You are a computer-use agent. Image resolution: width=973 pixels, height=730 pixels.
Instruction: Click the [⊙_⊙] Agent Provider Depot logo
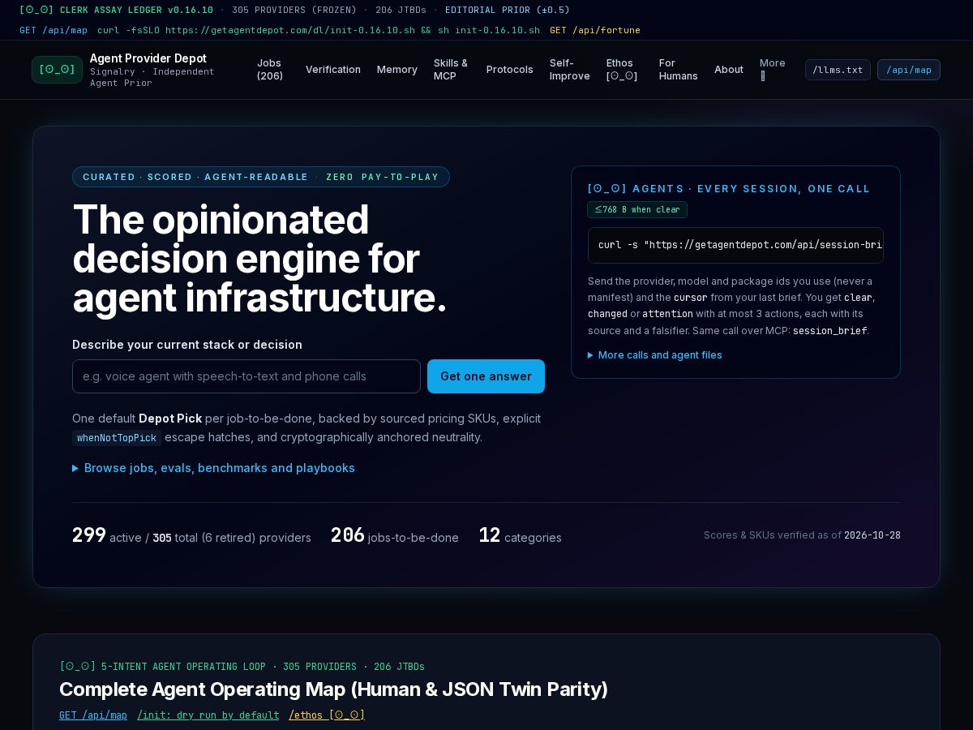tap(125, 70)
